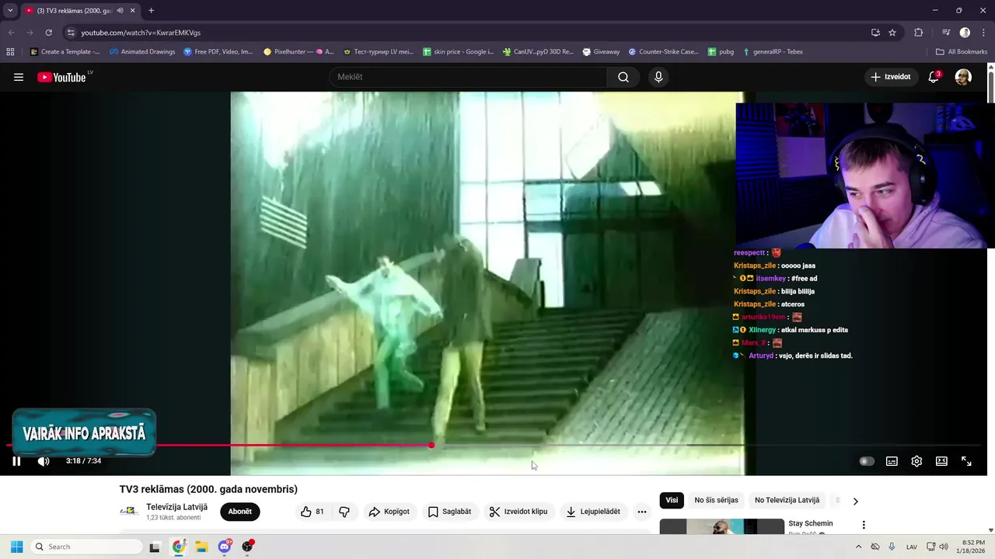The width and height of the screenshot is (995, 559).
Task: Open Animated Drawings bookmark
Action: pos(142,52)
